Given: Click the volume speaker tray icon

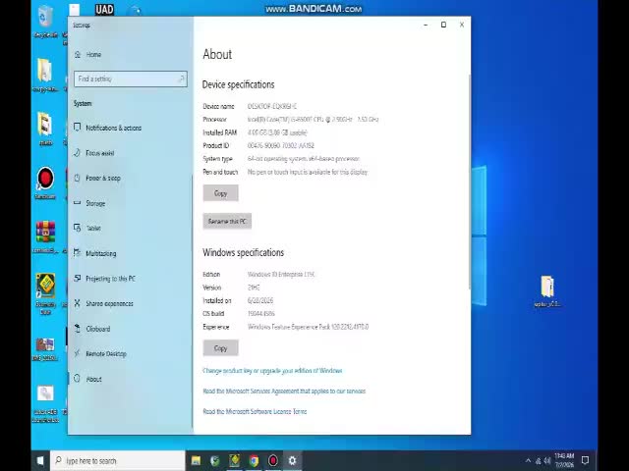Looking at the screenshot, I should (x=547, y=461).
